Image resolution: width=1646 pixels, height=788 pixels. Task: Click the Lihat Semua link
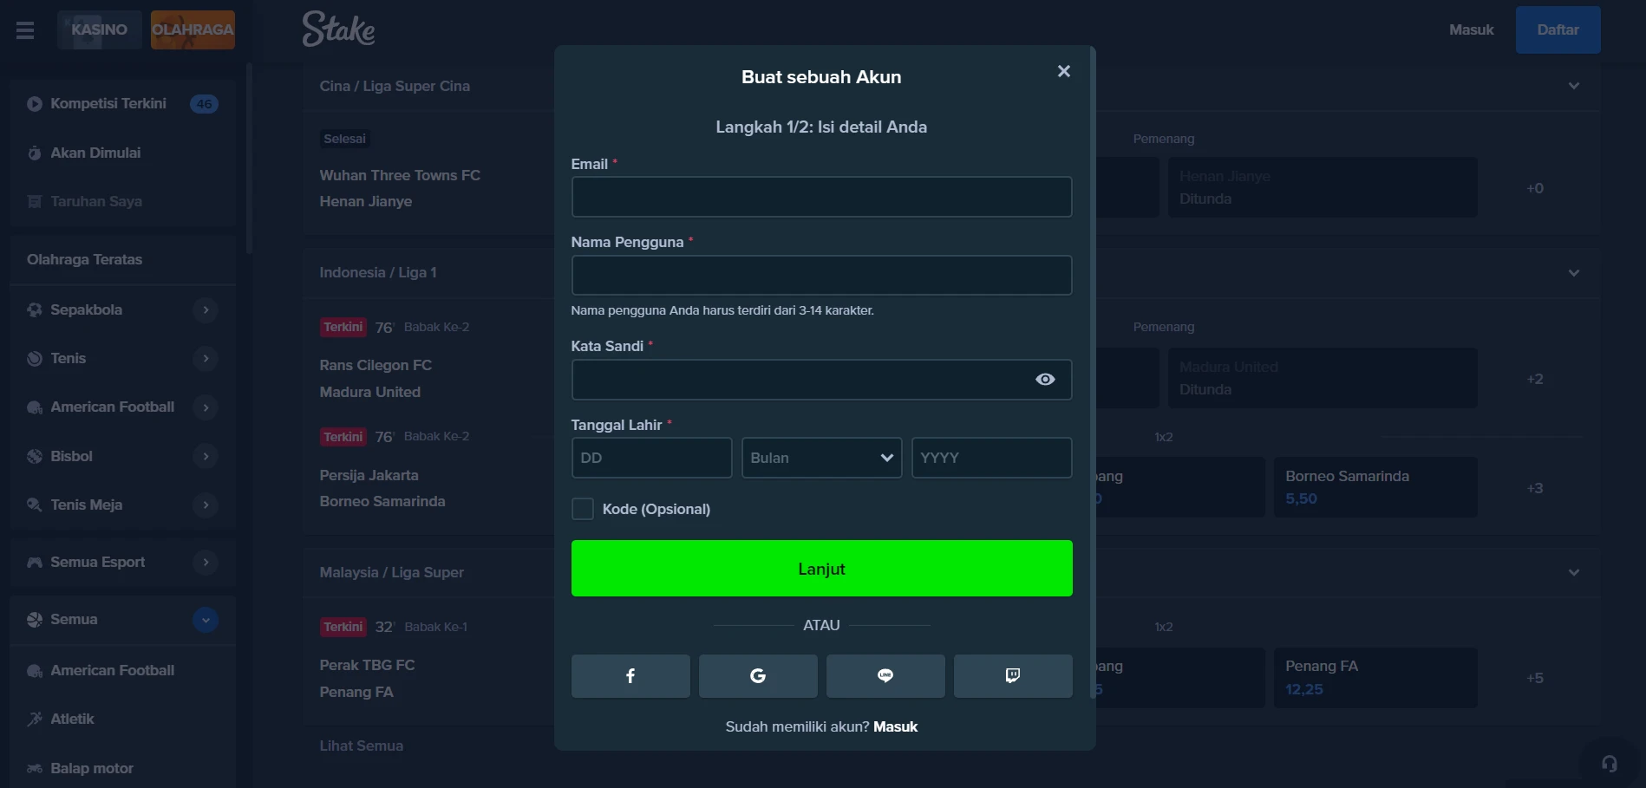361,746
